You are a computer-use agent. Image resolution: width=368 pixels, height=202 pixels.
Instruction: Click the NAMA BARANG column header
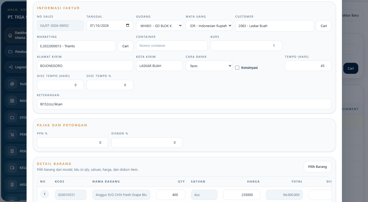(106, 182)
